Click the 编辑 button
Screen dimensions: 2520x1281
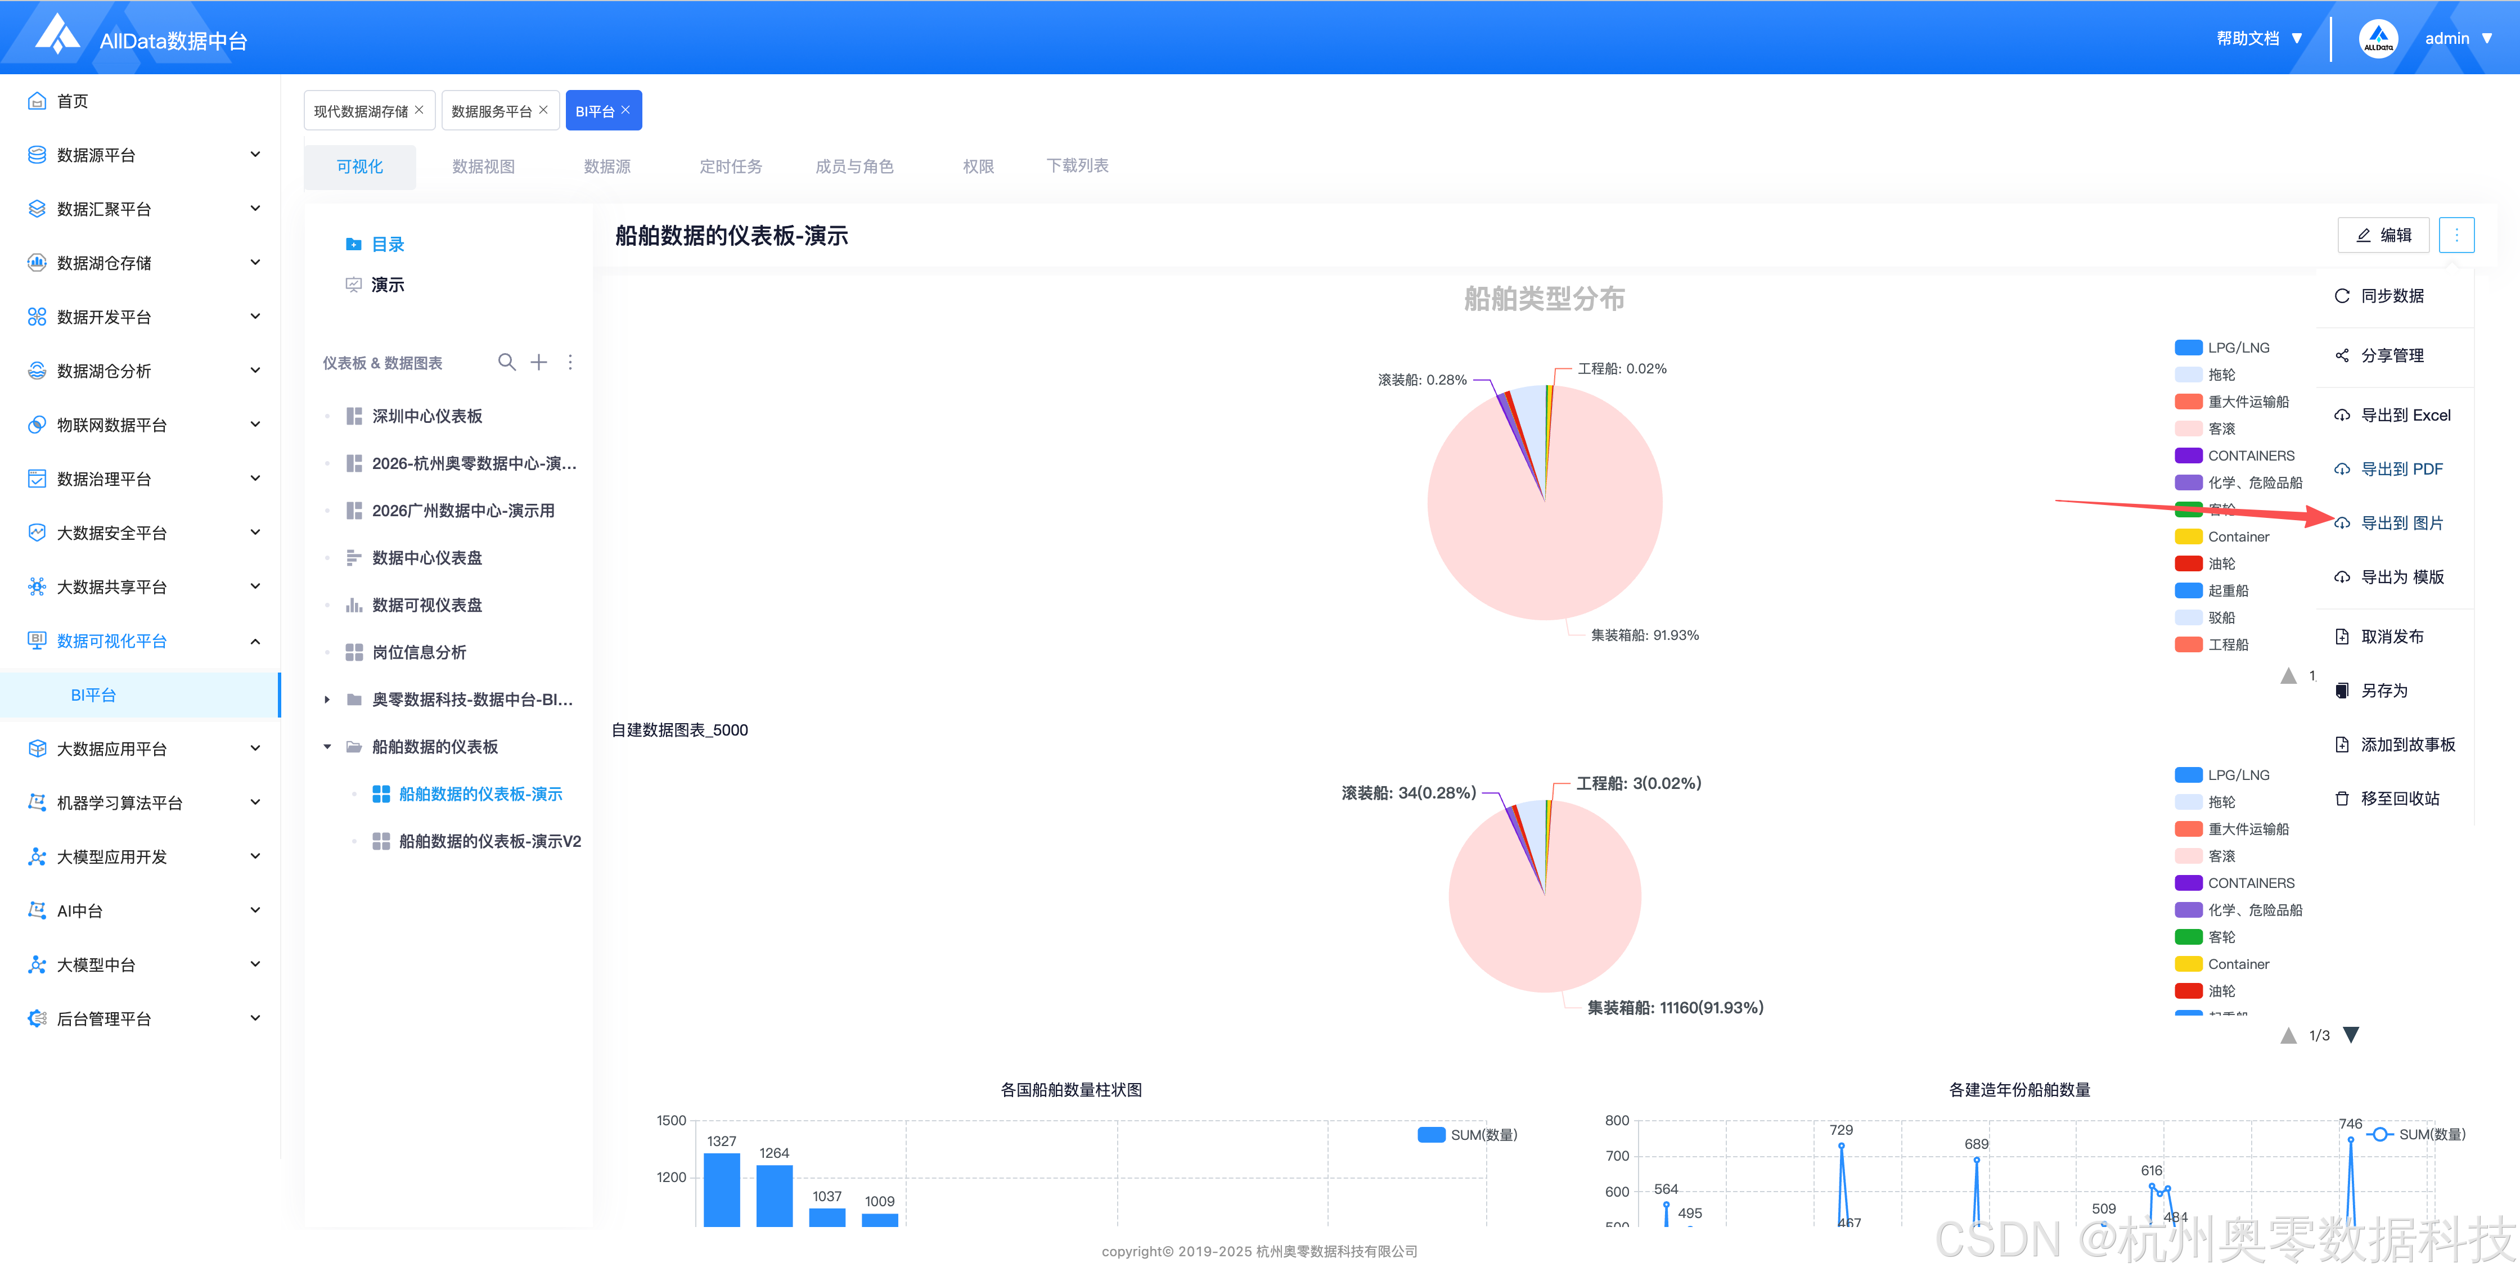[2383, 236]
